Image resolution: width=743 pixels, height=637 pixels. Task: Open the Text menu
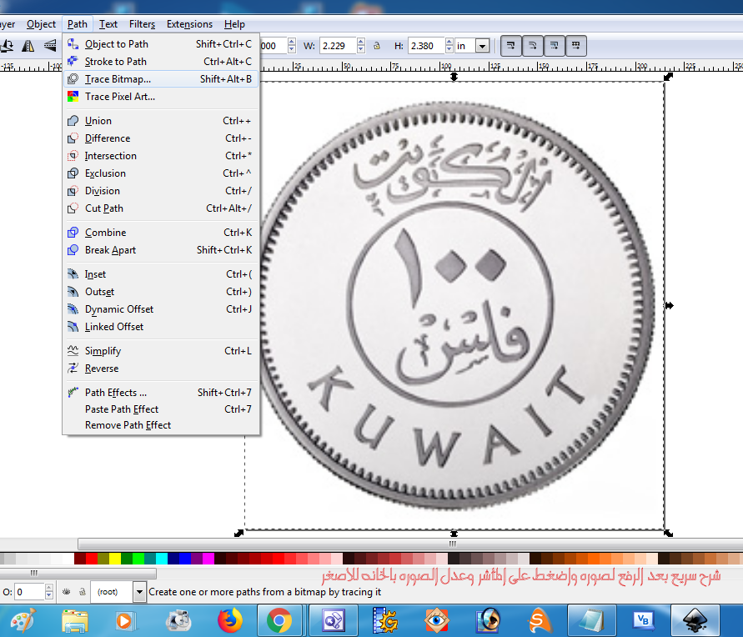[x=108, y=24]
